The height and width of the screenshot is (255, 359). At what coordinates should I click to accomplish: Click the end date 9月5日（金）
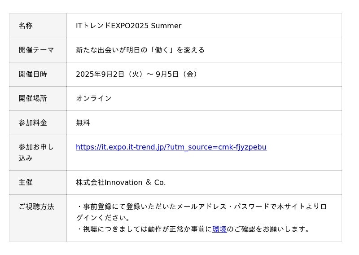coord(177,75)
